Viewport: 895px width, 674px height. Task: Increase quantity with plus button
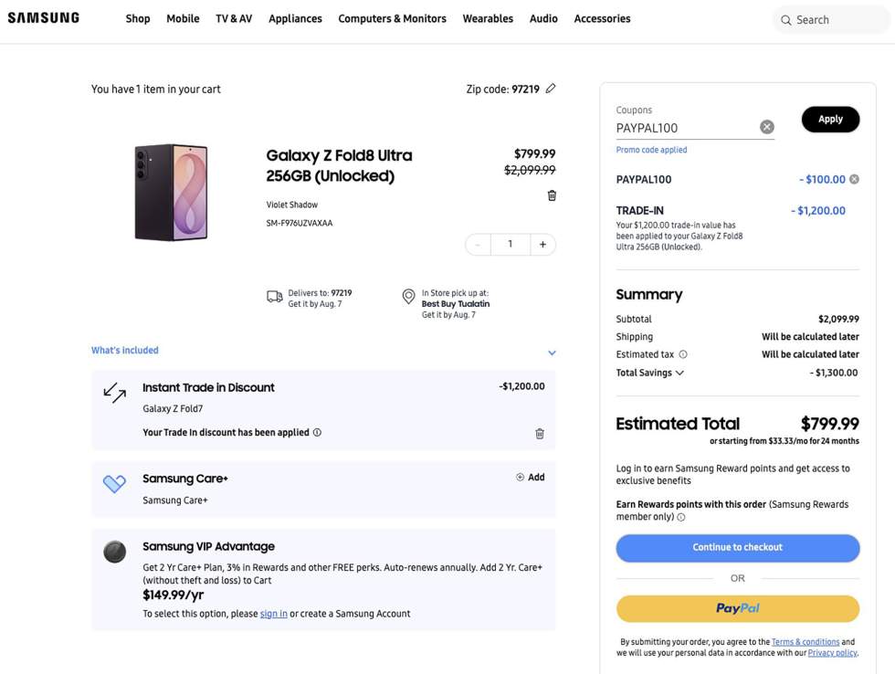click(542, 244)
